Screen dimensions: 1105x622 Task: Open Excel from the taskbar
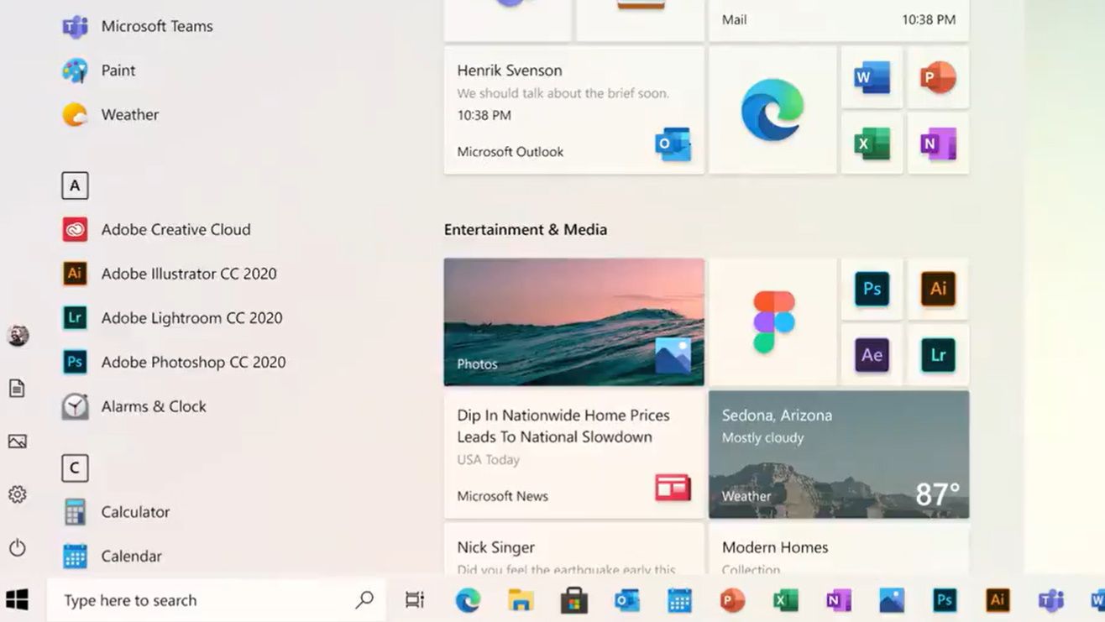[x=784, y=599]
